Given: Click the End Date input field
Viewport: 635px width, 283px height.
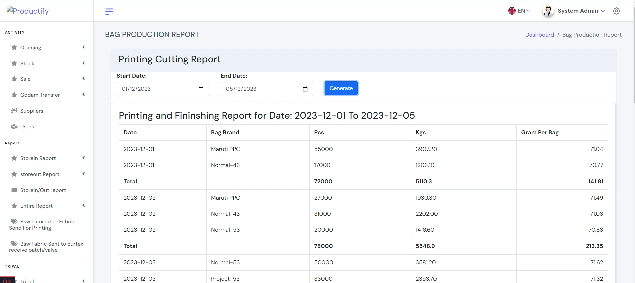Looking at the screenshot, I should click(x=267, y=89).
